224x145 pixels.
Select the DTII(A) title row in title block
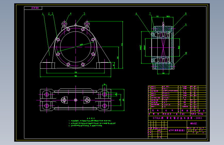[x=177, y=118]
